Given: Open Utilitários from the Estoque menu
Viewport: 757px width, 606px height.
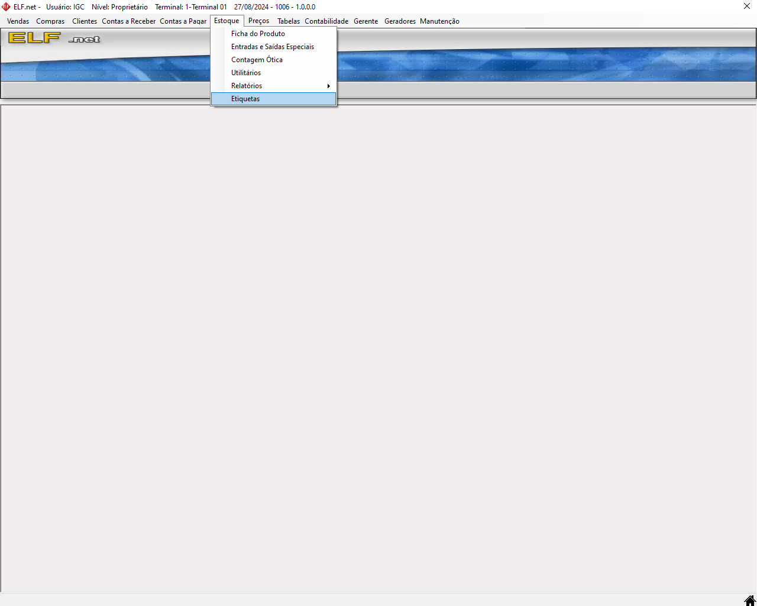Looking at the screenshot, I should 273,73.
